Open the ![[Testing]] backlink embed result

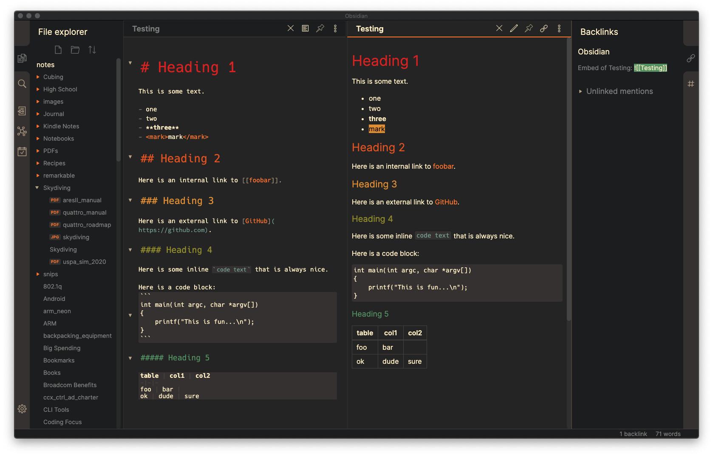coord(651,68)
